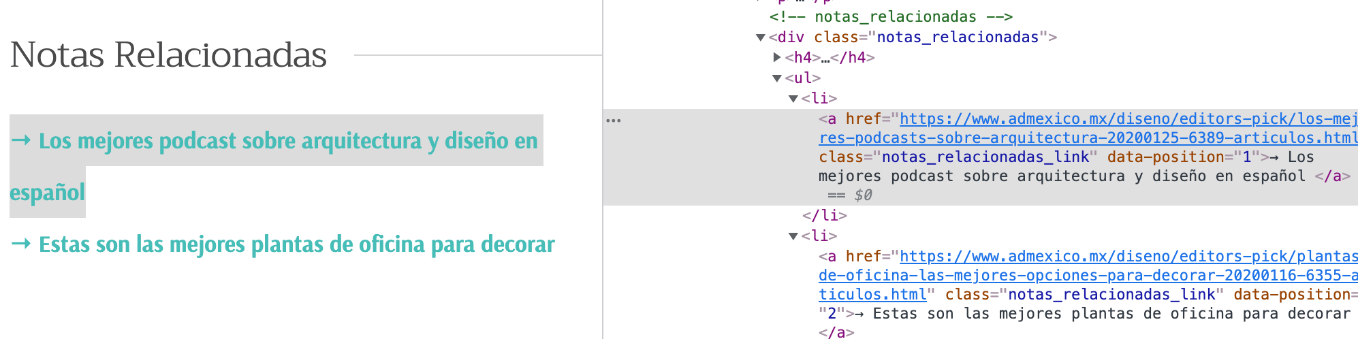The image size is (1358, 339).
Task: Select the h4 tag in the Elements tree
Action: pos(802,58)
